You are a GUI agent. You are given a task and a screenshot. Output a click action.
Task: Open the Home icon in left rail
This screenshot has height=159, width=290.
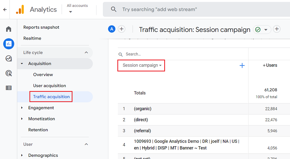tap(8, 29)
